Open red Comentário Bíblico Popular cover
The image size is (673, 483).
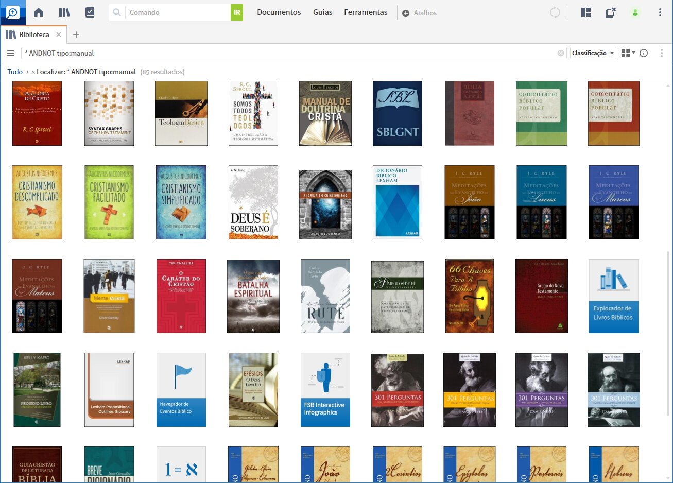[614, 113]
